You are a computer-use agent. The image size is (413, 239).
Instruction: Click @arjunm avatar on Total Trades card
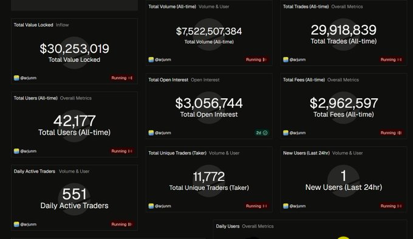(x=285, y=59)
